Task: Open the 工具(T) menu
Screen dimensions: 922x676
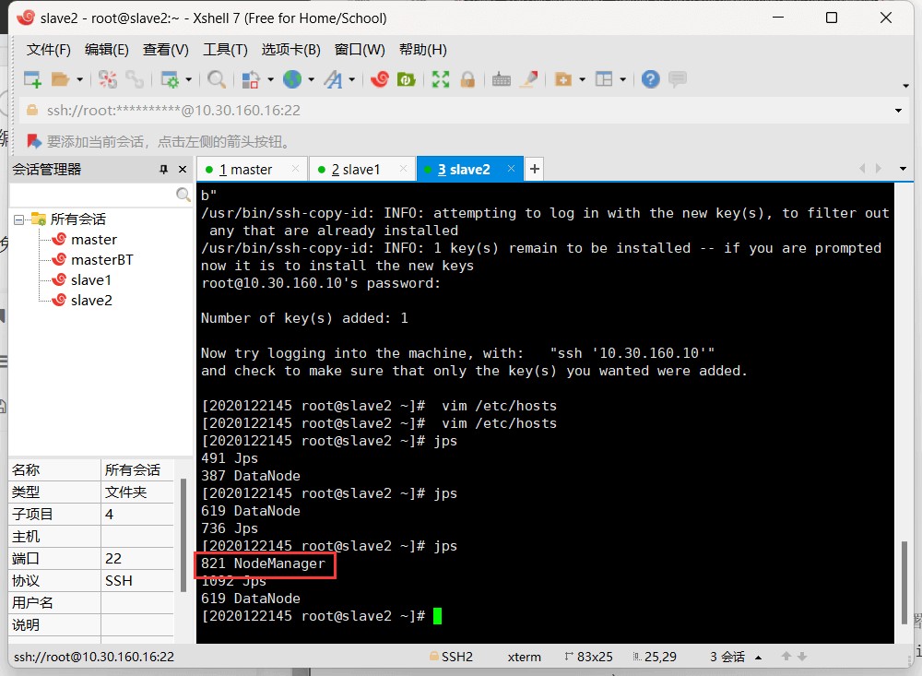Action: click(225, 50)
